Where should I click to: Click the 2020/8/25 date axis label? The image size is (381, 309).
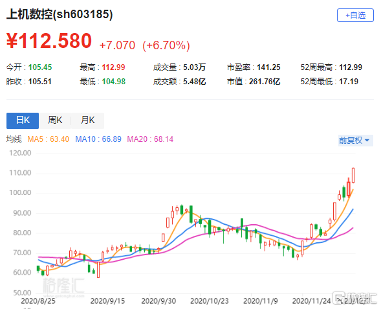coord(38,301)
